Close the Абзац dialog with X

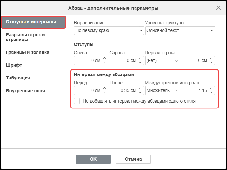pos(218,8)
